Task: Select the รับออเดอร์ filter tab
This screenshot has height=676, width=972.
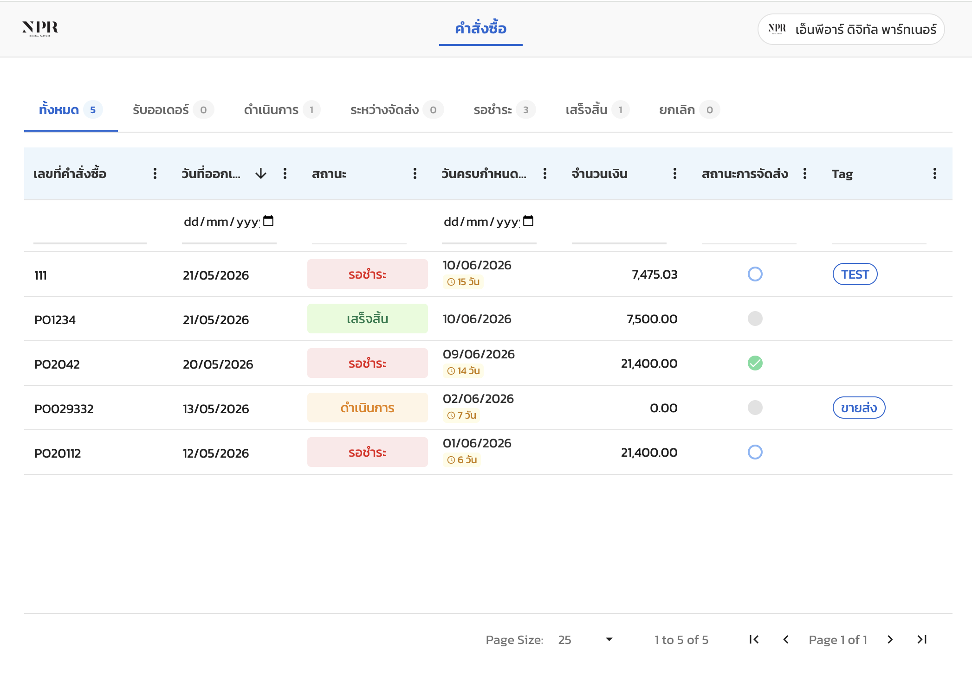Action: pyautogui.click(x=173, y=110)
